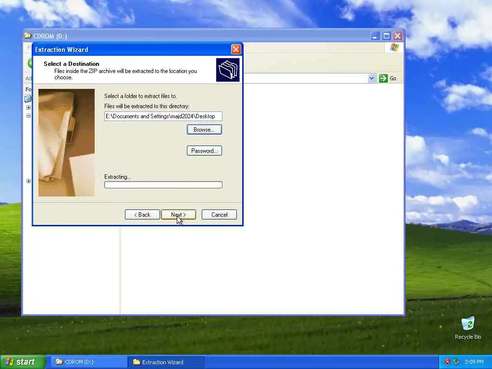Go to Next step in wizard
This screenshot has width=492, height=369.
click(x=178, y=215)
